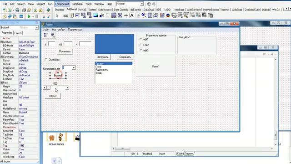Click the GroupBox1 group box
This screenshot has height=164, width=291.
tap(197, 45)
